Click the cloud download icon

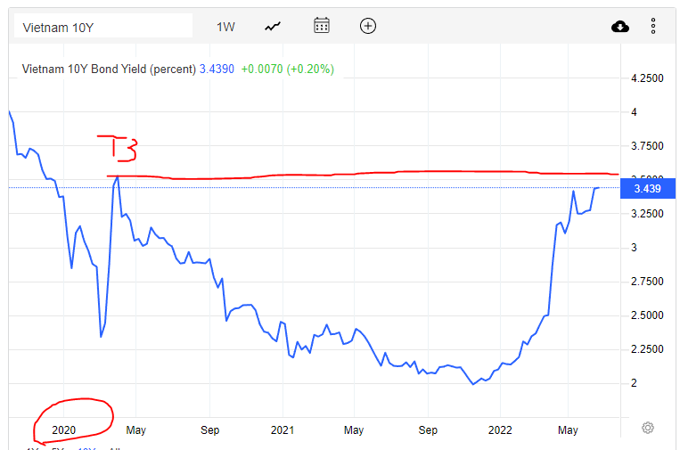click(x=620, y=27)
